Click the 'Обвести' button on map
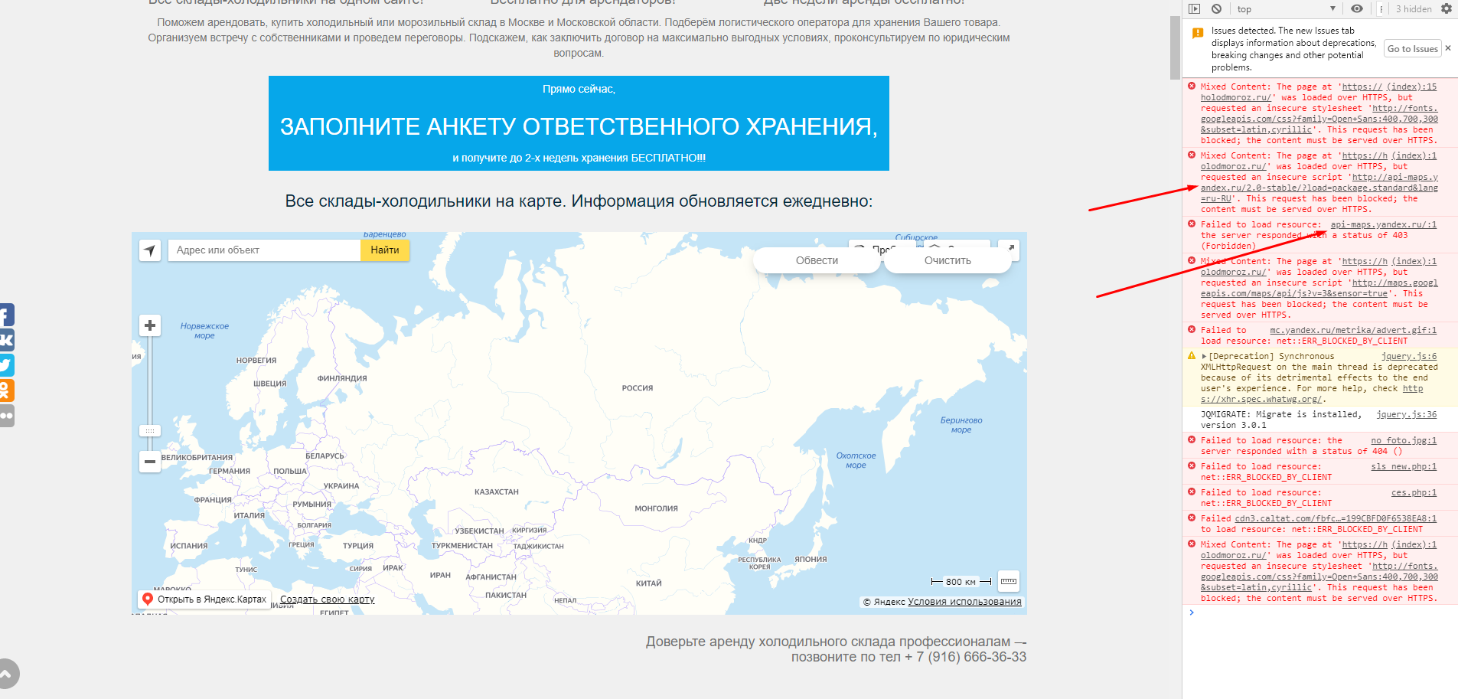 click(x=817, y=260)
